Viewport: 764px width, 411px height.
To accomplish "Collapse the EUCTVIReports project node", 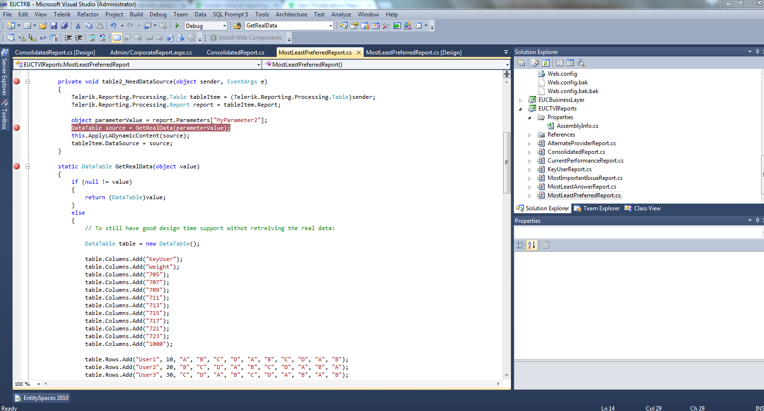I will [x=520, y=109].
